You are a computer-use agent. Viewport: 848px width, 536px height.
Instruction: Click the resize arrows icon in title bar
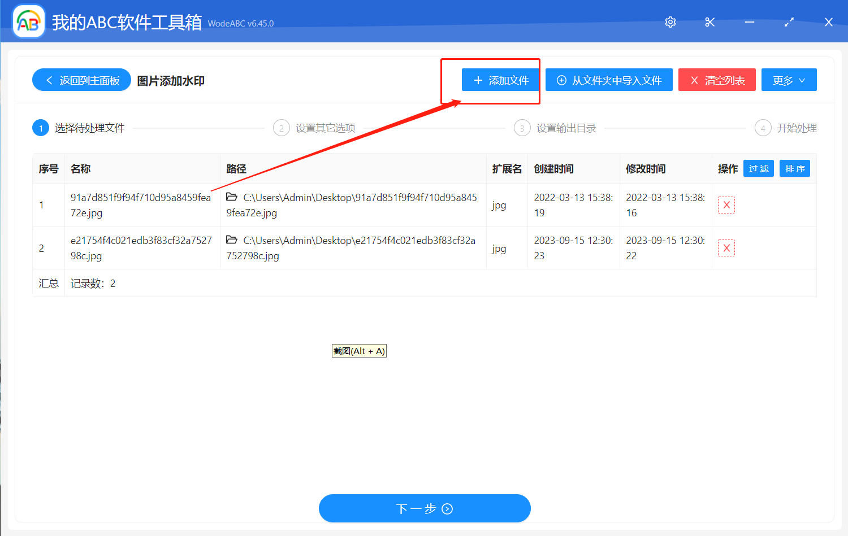[789, 22]
